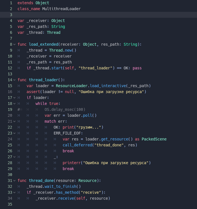
Task: Click the thread_done function name on line 31
Action: click(x=41, y=181)
